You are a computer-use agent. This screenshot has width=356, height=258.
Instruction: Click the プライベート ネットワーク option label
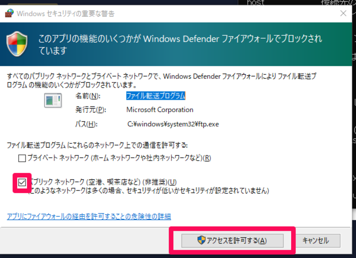[119, 158]
